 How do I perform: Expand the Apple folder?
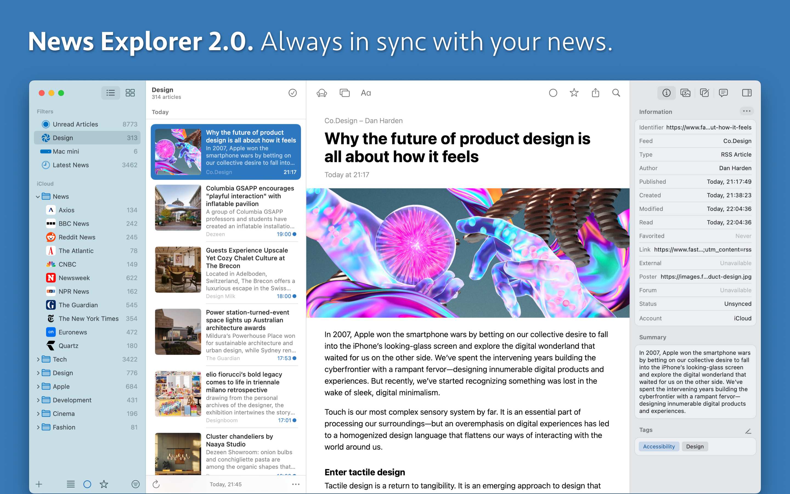(38, 386)
